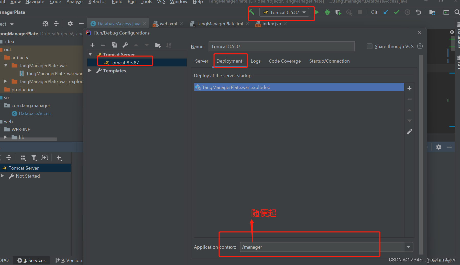Viewport: 460px width, 265px height.
Task: Switch to the Logs tab
Action: coord(256,61)
